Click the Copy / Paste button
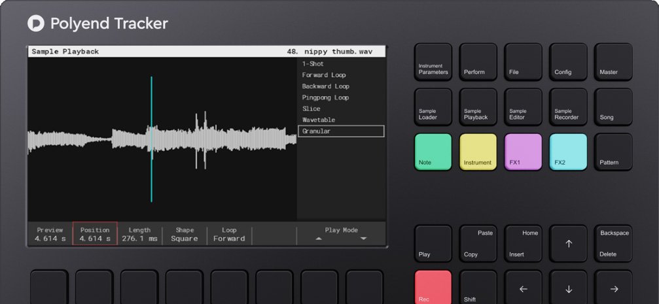Screen dimensions: 659x304 [x=478, y=244]
